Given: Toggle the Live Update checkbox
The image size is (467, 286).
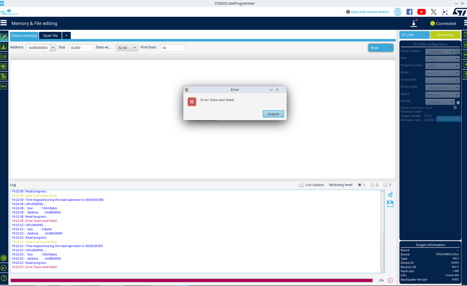Looking at the screenshot, I should [x=302, y=185].
